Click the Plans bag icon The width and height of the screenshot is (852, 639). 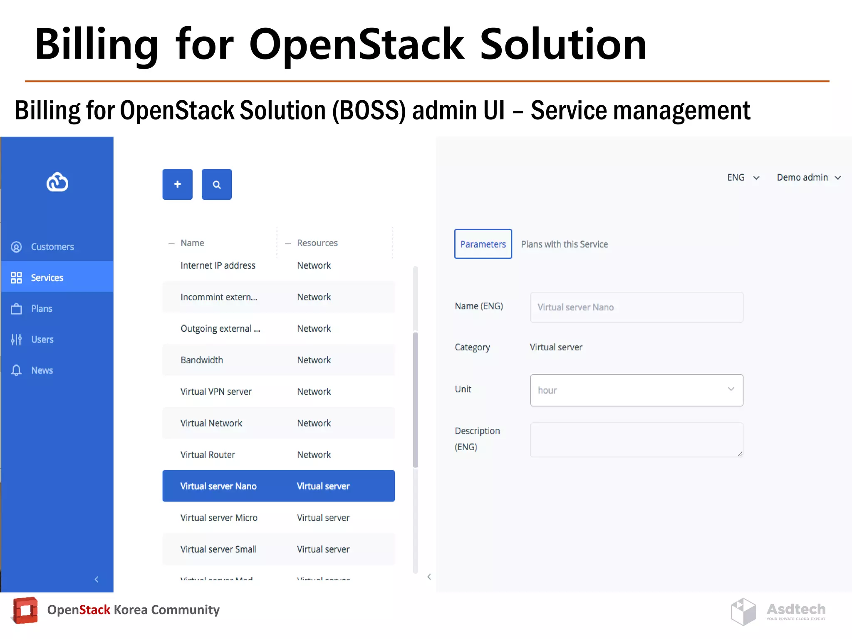[x=16, y=309]
